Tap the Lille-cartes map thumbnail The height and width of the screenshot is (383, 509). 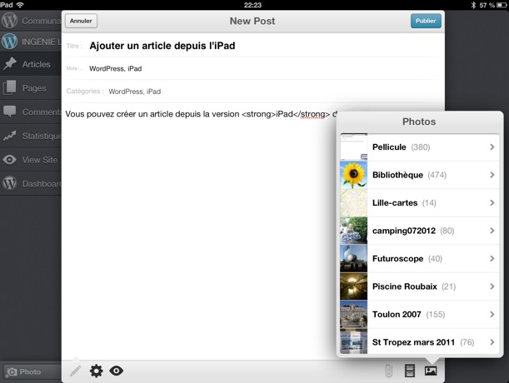coord(353,203)
